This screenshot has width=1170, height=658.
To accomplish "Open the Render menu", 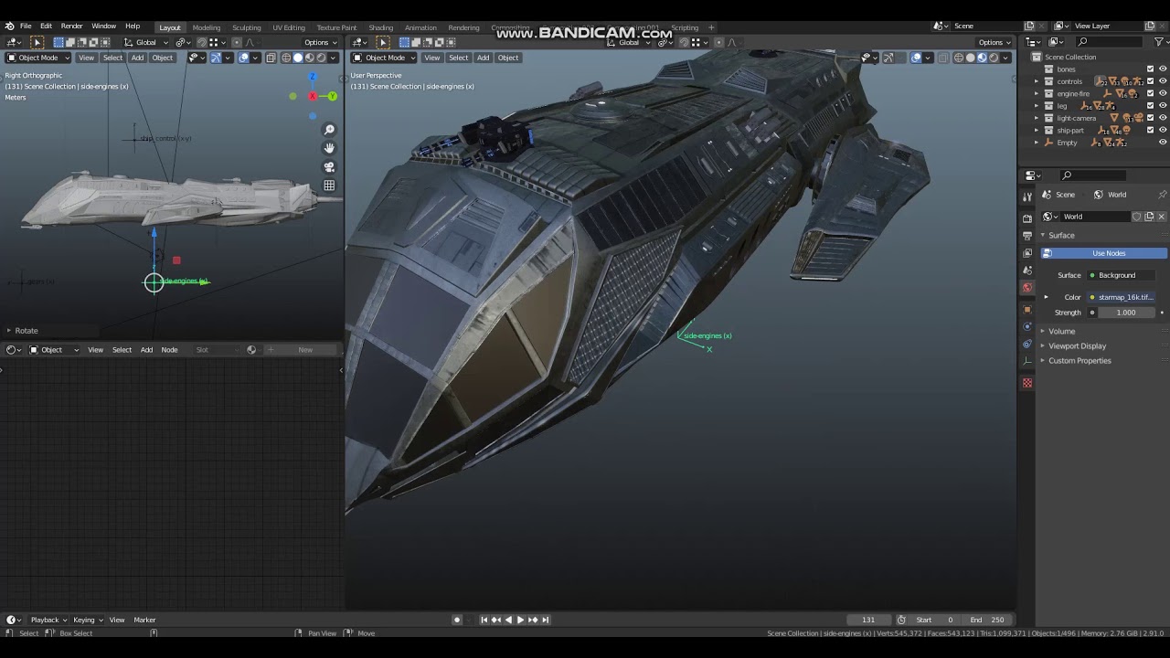I will coord(71,27).
